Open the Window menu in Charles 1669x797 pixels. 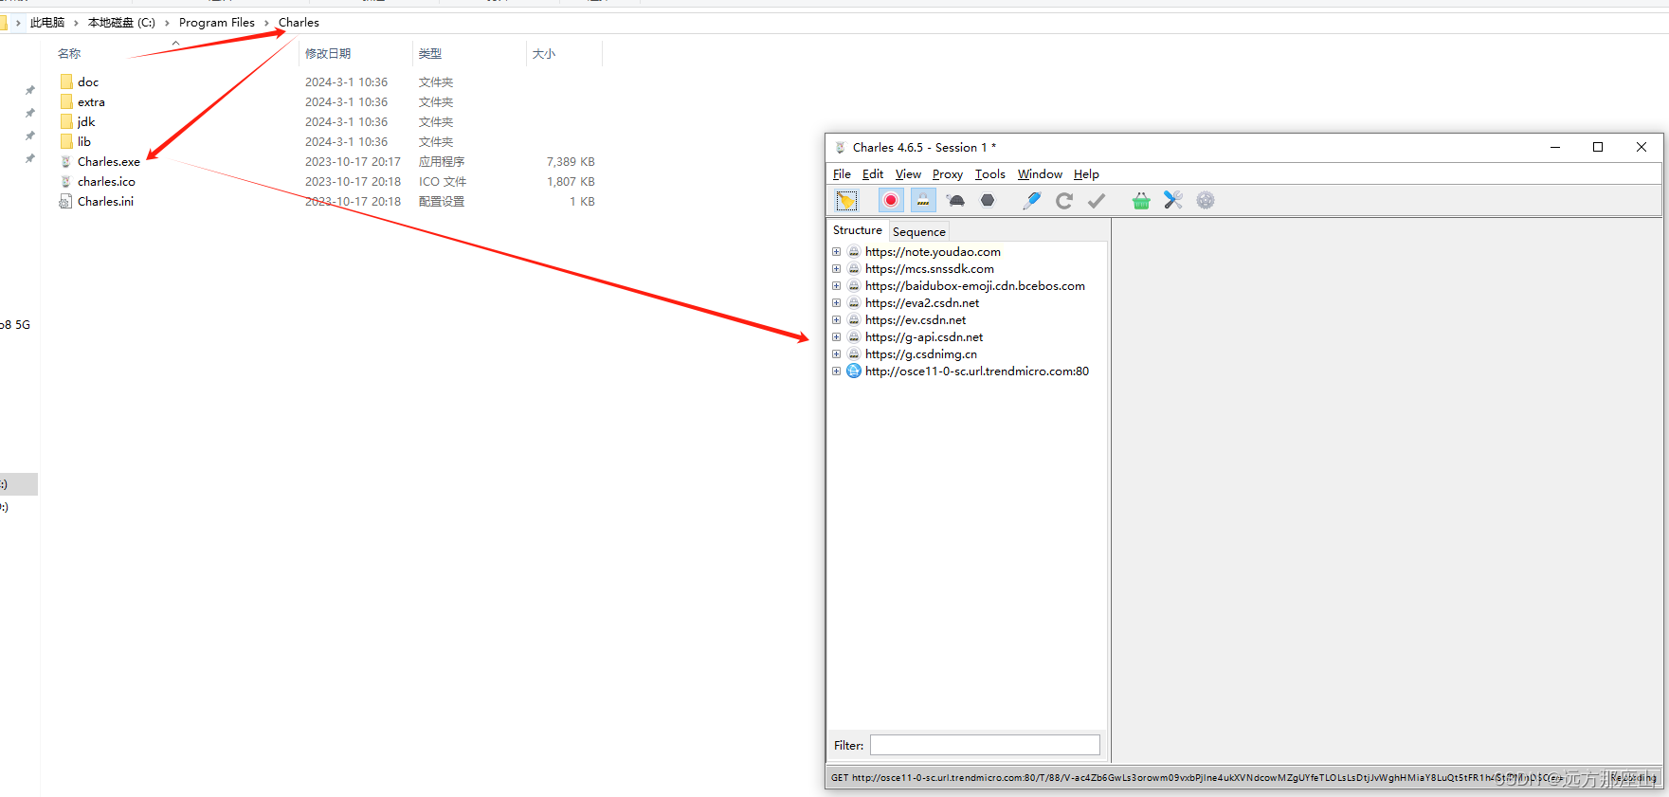tap(1040, 174)
